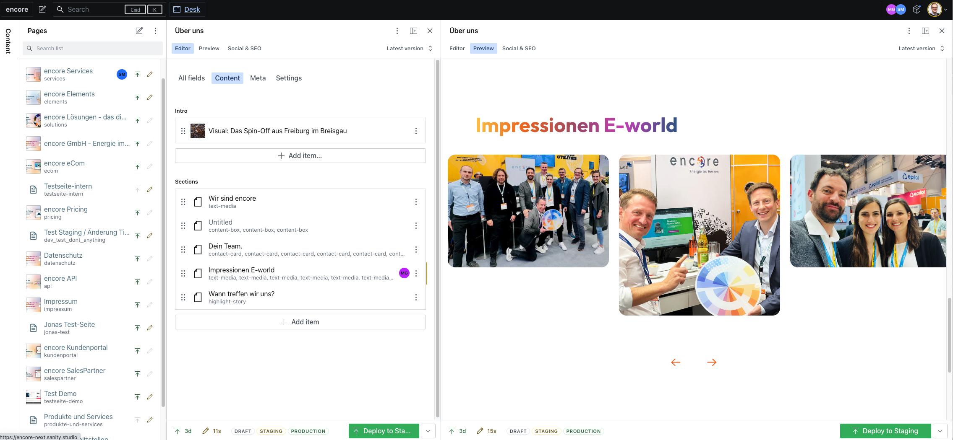This screenshot has width=953, height=440.
Task: Create new page with Pages compose icon
Action: pyautogui.click(x=139, y=31)
